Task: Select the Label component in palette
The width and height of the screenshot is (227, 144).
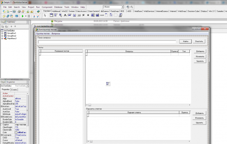Action: point(65,15)
